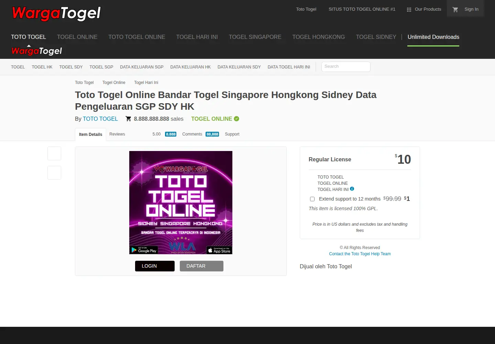Click the first empty thumbnail box on left
The width and height of the screenshot is (495, 344).
pos(54,153)
